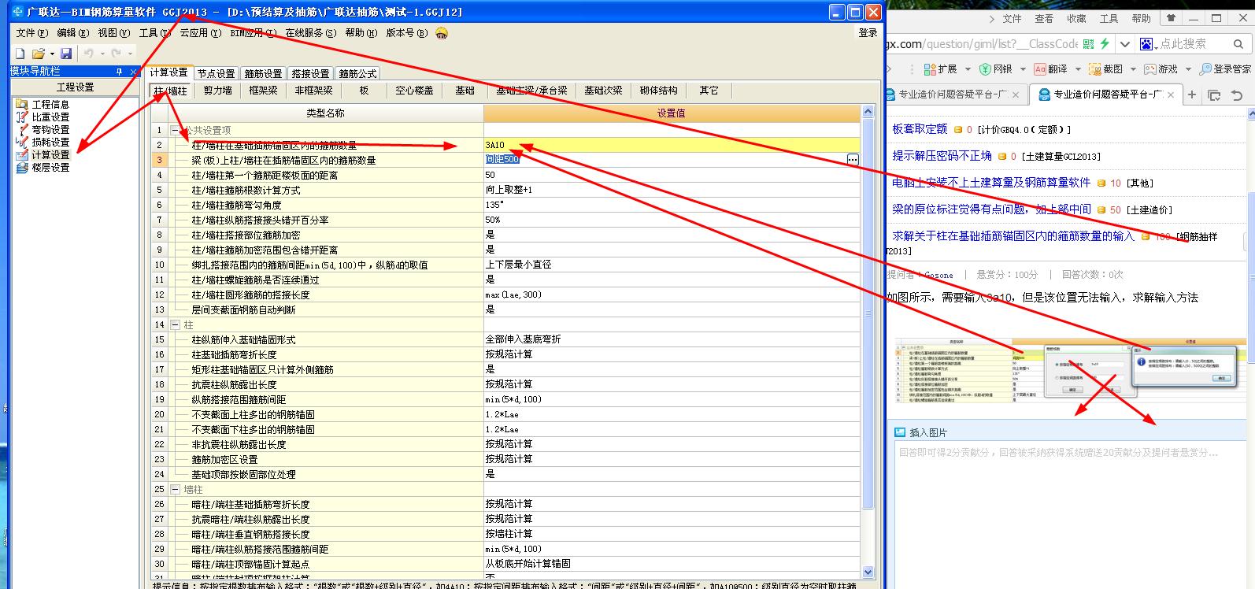Open the dropdown arrow beside Open folder icon
1255x589 pixels.
[x=52, y=54]
